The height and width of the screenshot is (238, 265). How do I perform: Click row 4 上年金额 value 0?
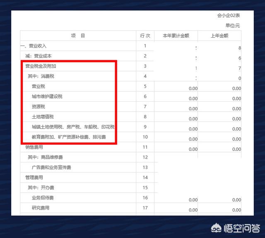click(240, 79)
